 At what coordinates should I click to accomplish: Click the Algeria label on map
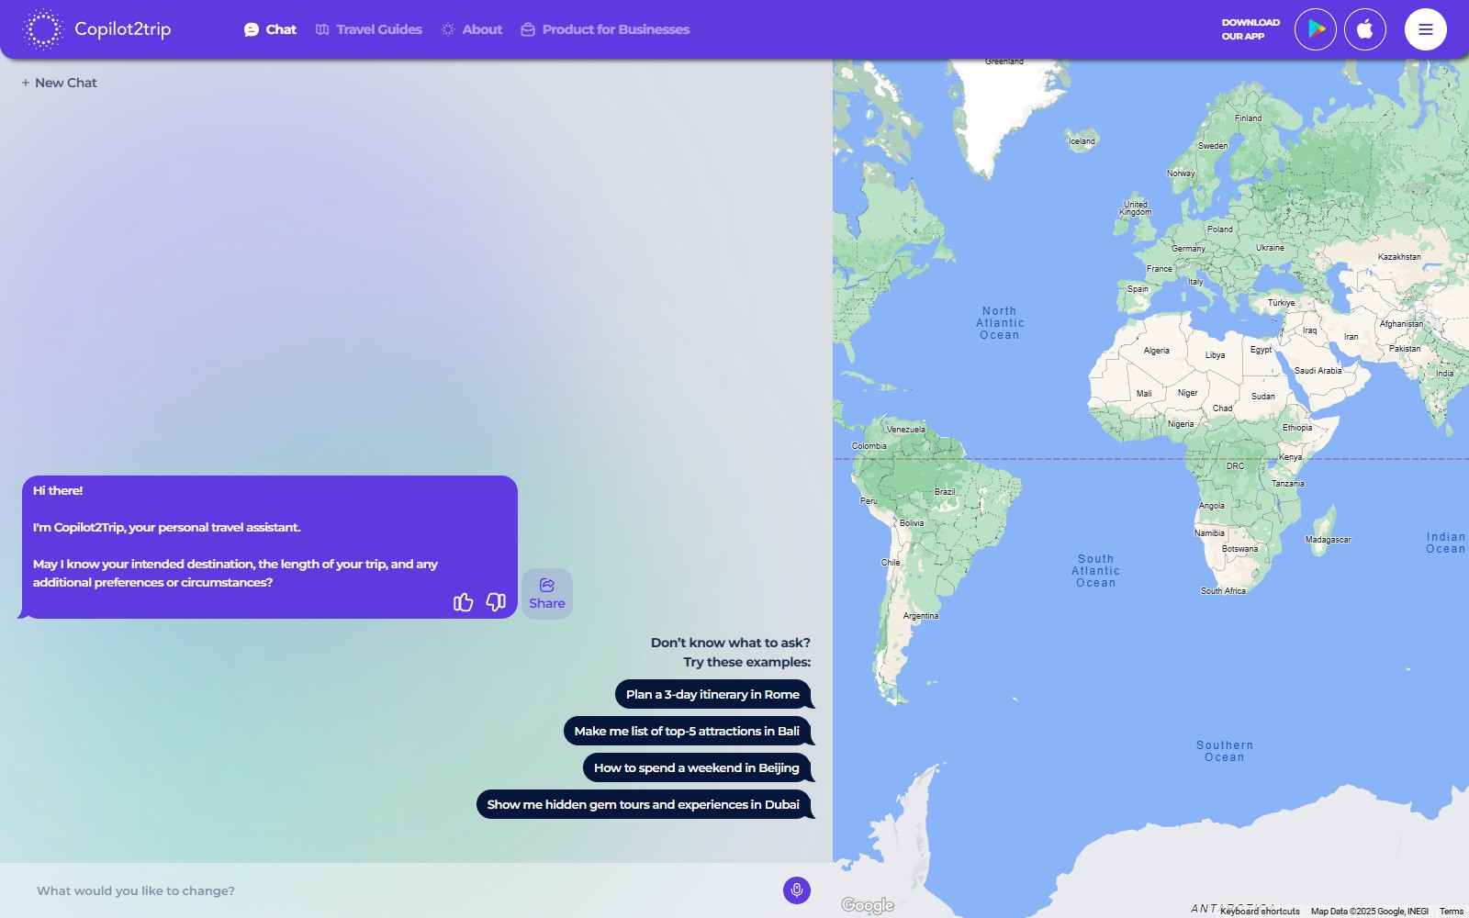point(1157,351)
